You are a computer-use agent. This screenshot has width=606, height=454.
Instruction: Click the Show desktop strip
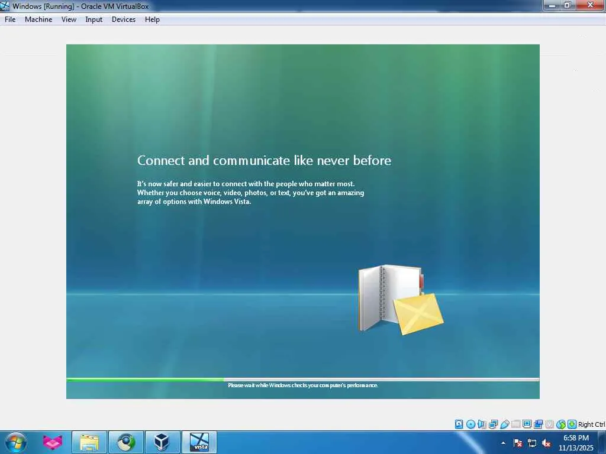602,443
